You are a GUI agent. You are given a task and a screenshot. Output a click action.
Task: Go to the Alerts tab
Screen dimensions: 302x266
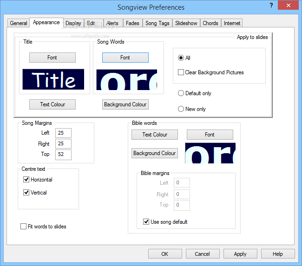coord(113,23)
